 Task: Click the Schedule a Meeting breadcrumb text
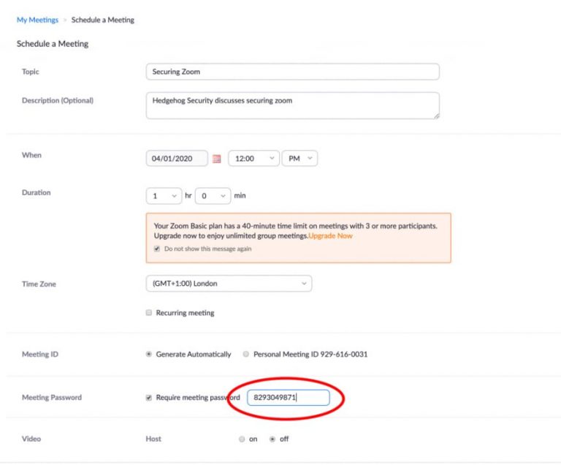[103, 20]
